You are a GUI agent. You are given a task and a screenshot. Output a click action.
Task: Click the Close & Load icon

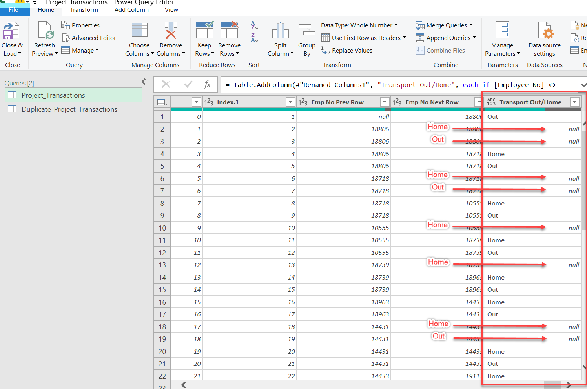[x=12, y=31]
